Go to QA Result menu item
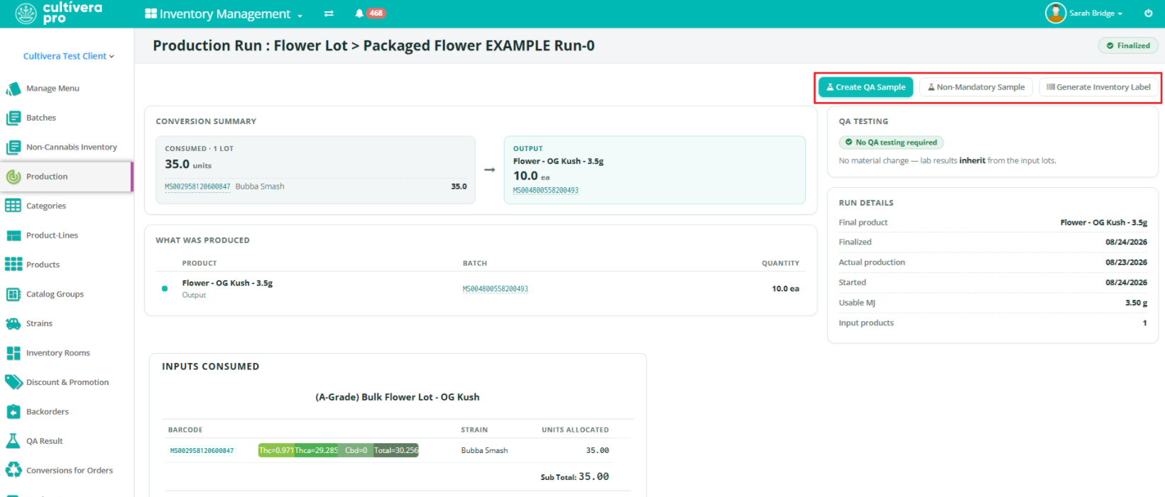 point(45,441)
